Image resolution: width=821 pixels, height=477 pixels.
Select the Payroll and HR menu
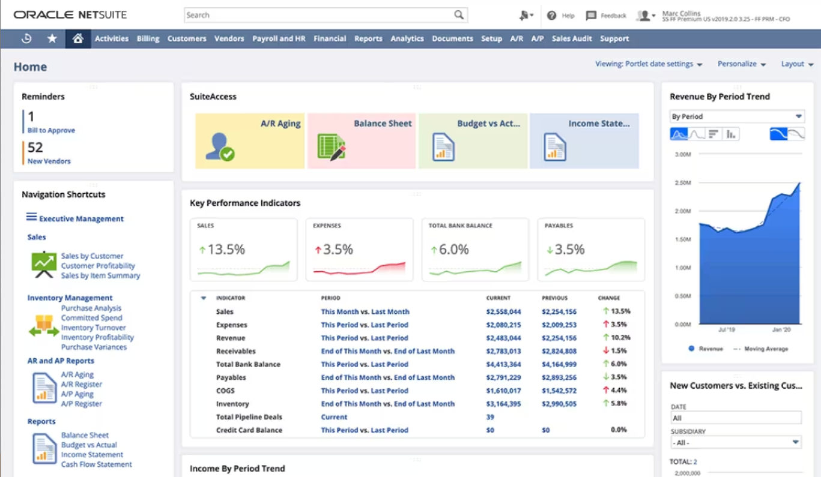(x=279, y=38)
